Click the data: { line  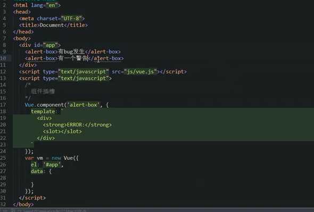pyautogui.click(x=42, y=171)
